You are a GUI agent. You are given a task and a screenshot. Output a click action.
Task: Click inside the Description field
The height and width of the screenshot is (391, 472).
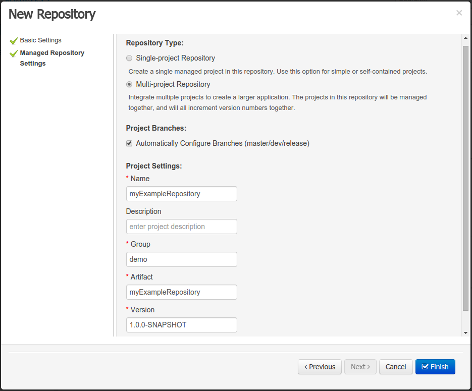pyautogui.click(x=181, y=227)
